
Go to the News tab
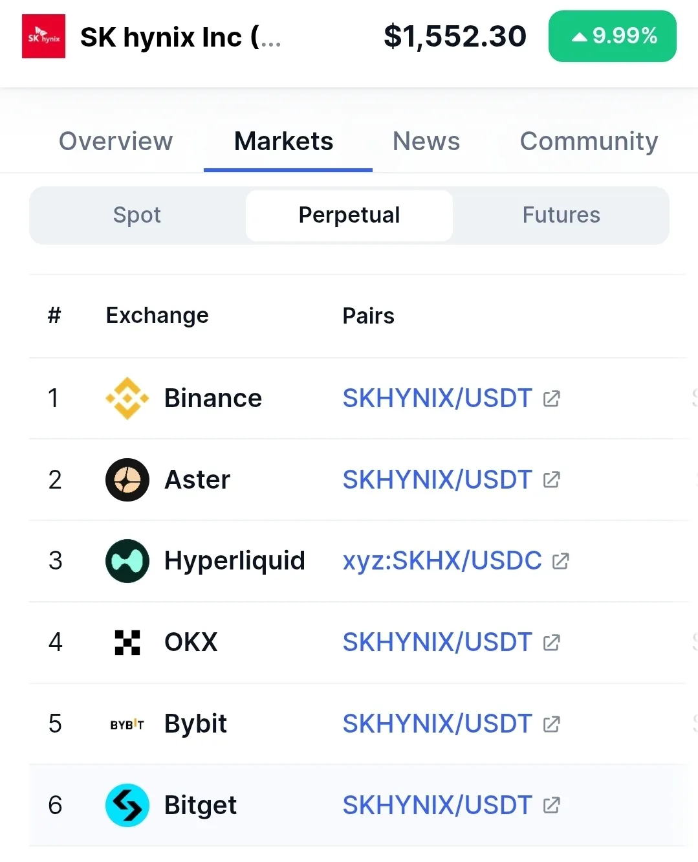[x=426, y=141]
